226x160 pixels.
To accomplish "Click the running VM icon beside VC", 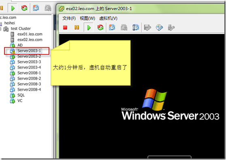I will pyautogui.click(x=13, y=101).
